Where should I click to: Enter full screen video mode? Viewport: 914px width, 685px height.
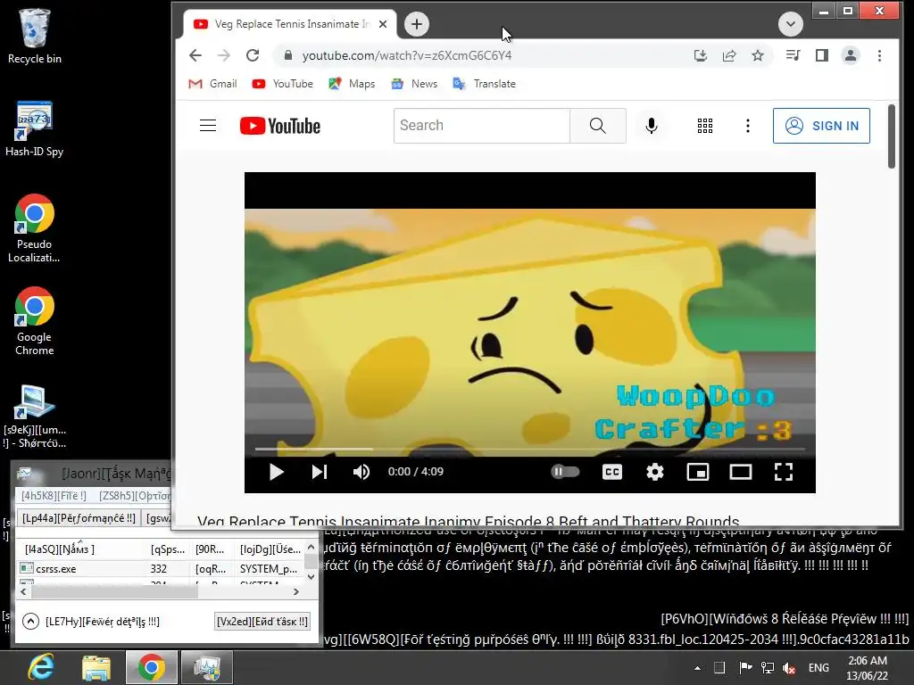pyautogui.click(x=784, y=472)
